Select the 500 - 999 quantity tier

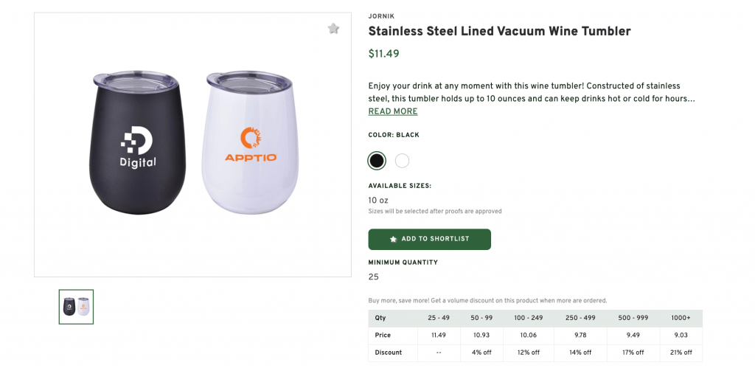(633, 318)
